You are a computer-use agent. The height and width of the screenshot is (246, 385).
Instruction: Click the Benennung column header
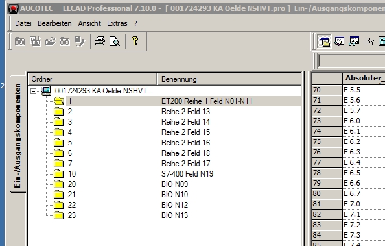229,79
